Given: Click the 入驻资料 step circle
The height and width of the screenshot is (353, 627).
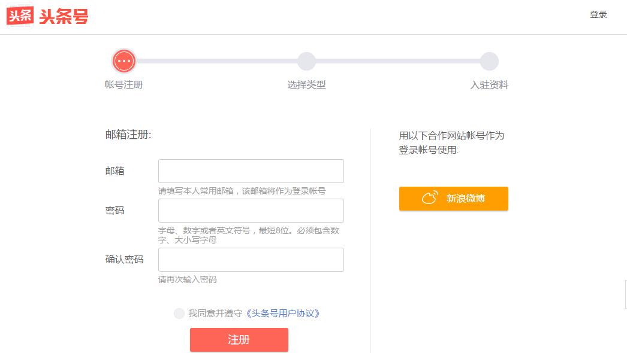Looking at the screenshot, I should [x=489, y=61].
